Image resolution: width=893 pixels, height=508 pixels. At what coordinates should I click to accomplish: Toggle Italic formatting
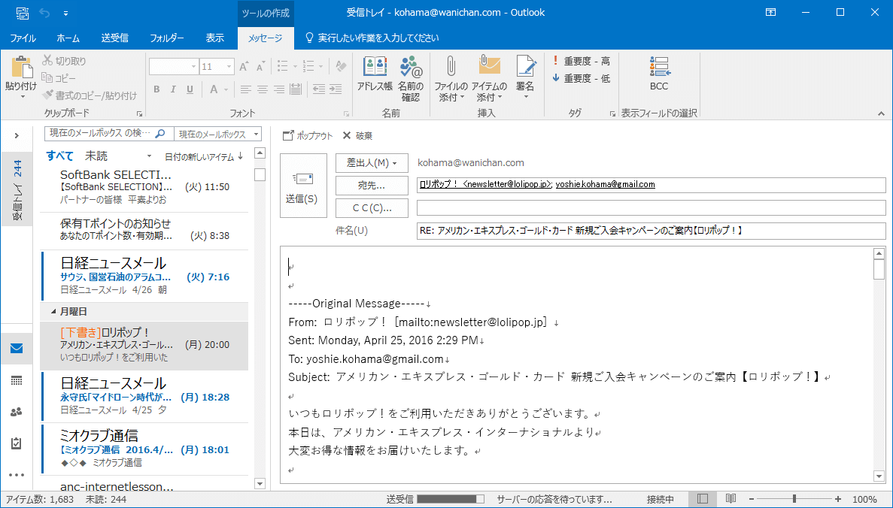coord(173,89)
